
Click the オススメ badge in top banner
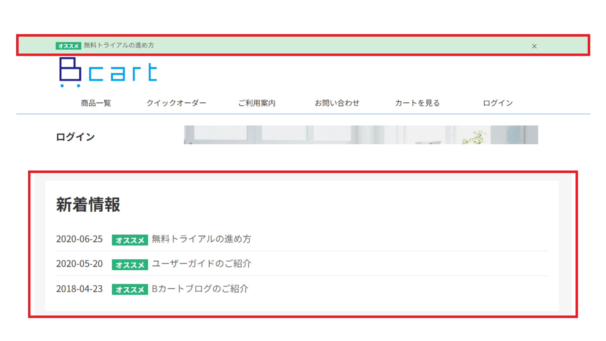(68, 46)
